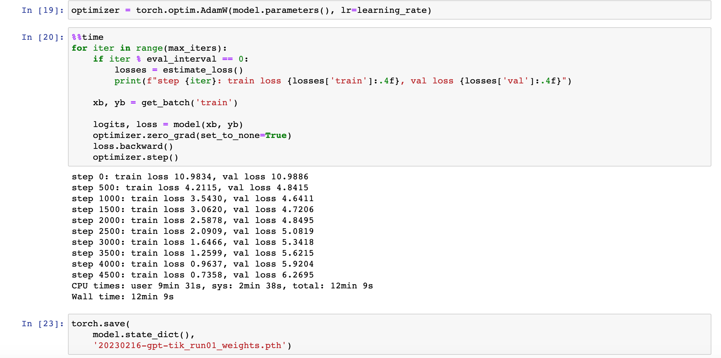Click output line 'step 3500: train loss 1.2599'
This screenshot has height=358, width=721.
click(x=193, y=253)
